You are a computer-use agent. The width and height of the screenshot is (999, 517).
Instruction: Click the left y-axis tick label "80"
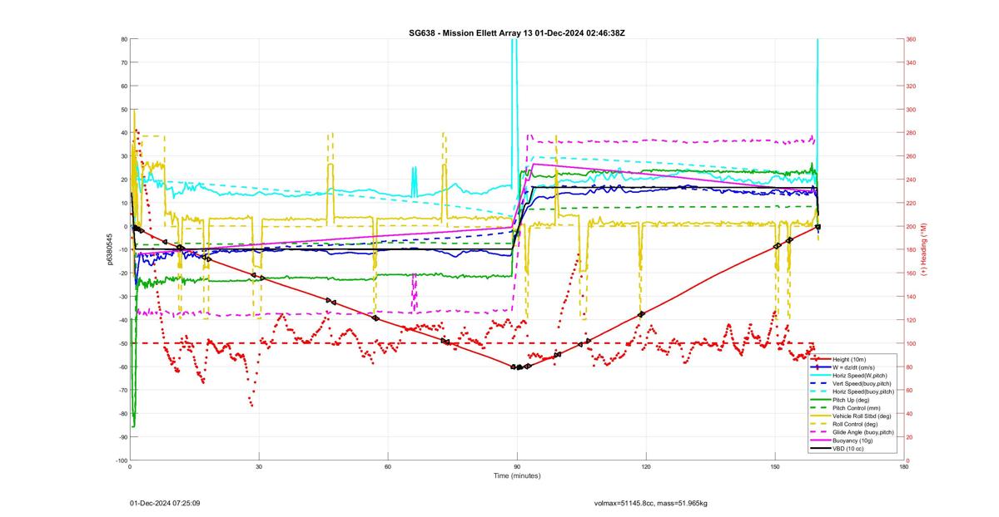pos(123,39)
